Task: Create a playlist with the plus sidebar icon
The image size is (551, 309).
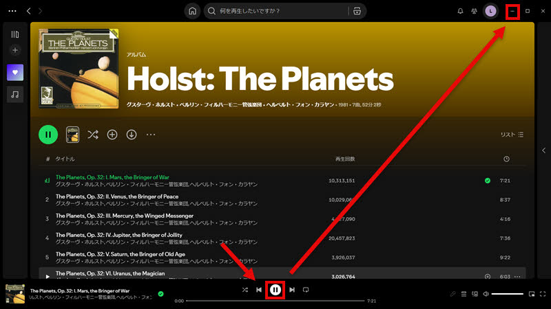Action: 15,50
